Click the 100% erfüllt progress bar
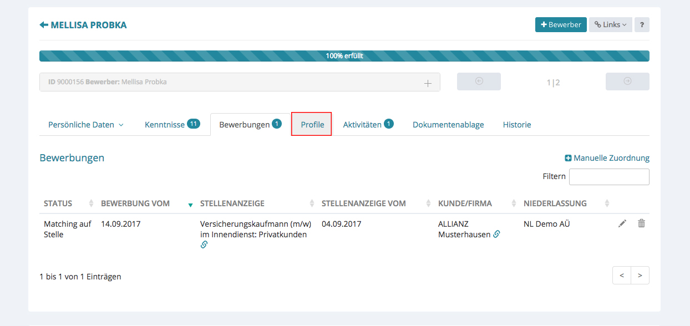This screenshot has width=690, height=326. (x=344, y=56)
